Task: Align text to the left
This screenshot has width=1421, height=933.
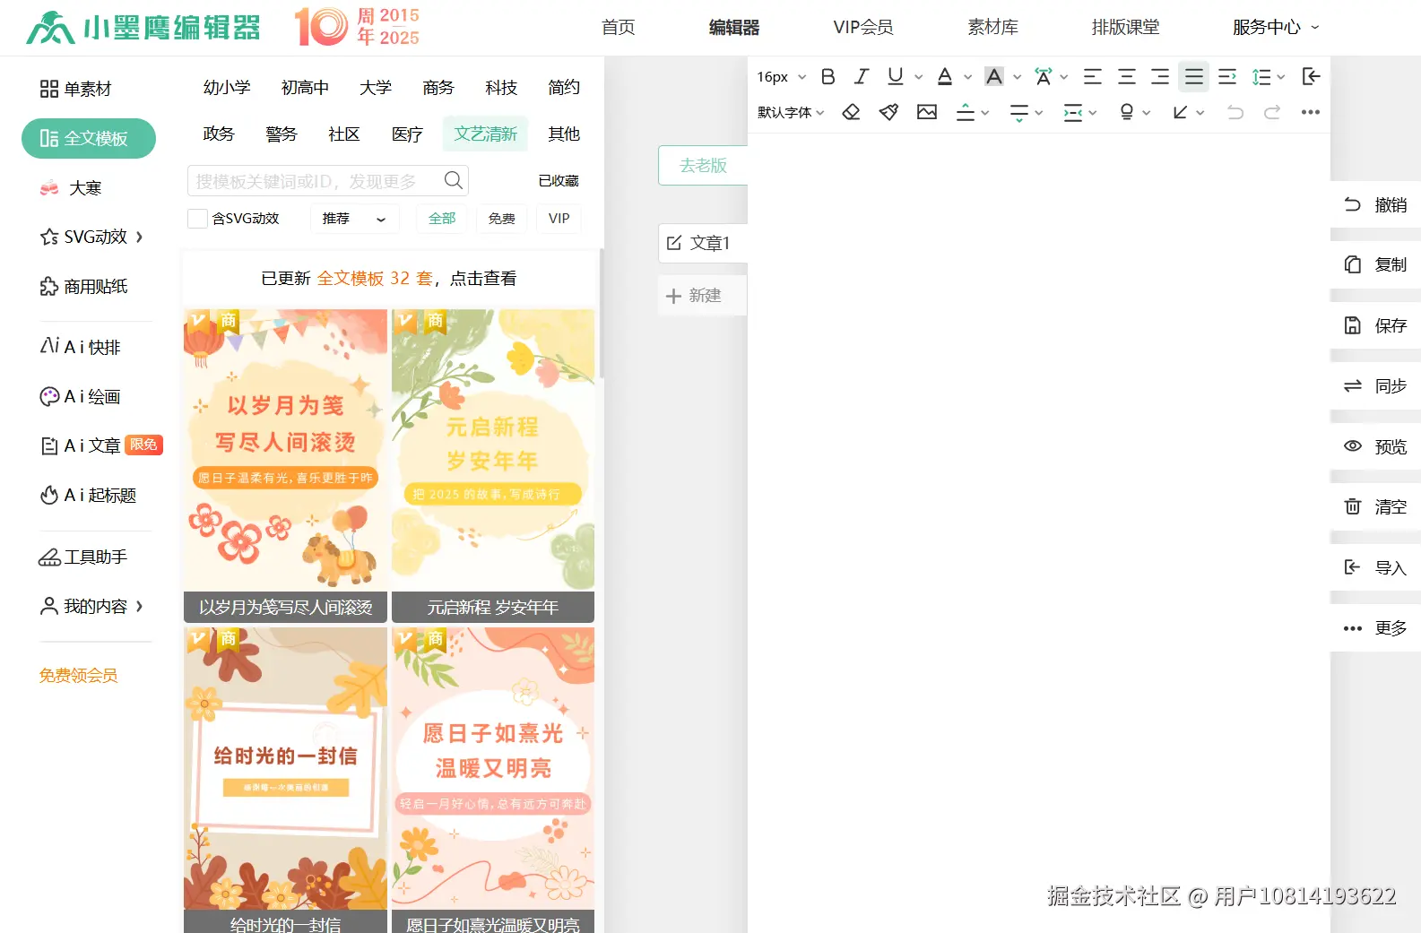Action: (x=1092, y=77)
